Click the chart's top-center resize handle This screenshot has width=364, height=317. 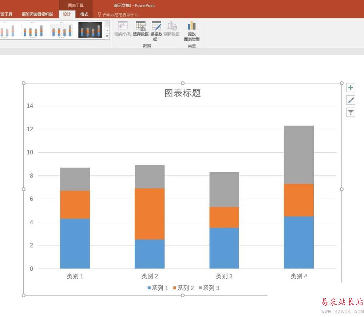pos(183,83)
